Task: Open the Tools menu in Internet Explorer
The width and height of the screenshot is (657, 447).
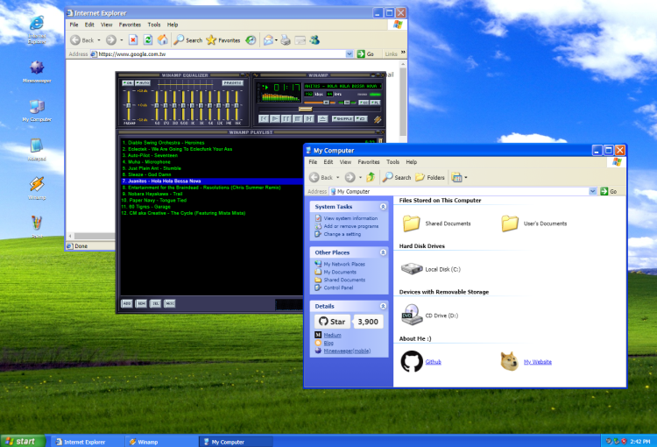Action: (x=154, y=25)
